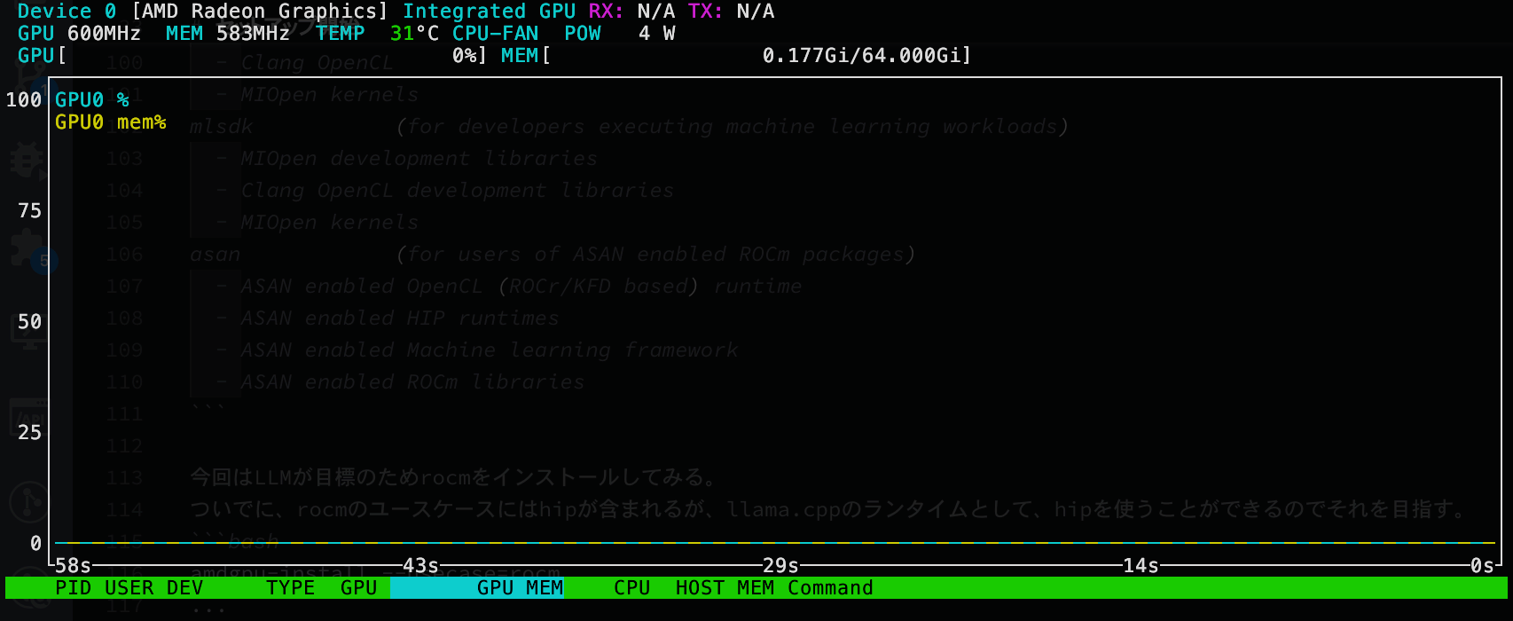Click '- Clang OpenCL development libraries' in background editor

445,191
